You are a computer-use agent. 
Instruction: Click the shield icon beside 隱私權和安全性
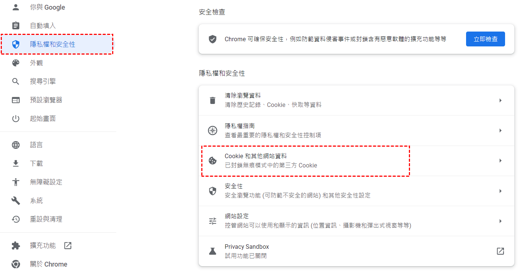16,45
